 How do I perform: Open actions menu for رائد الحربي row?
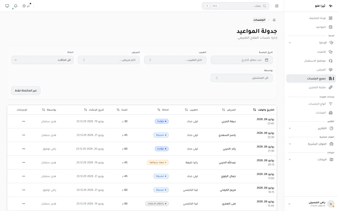pyautogui.click(x=24, y=149)
